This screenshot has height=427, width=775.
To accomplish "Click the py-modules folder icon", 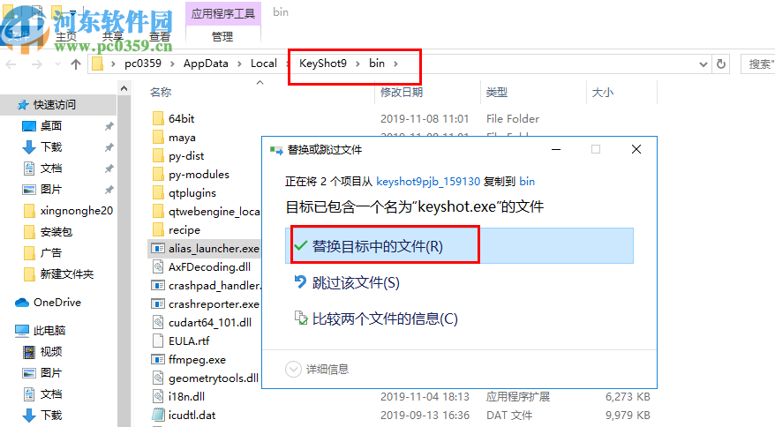I will pyautogui.click(x=158, y=174).
